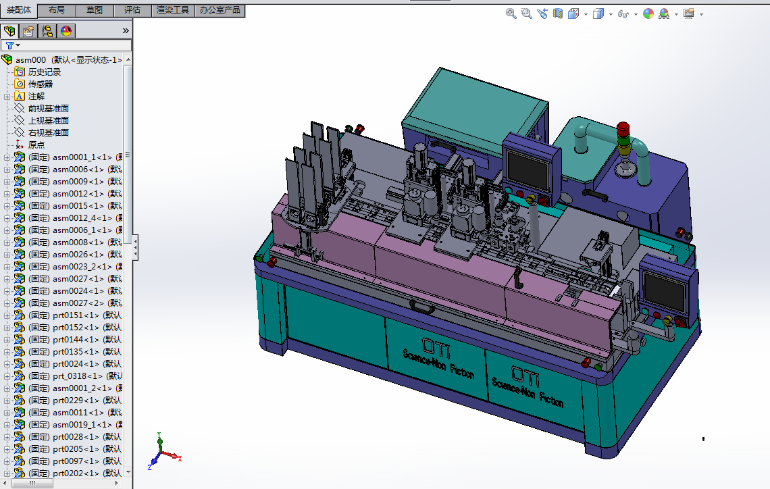
Task: Click the Display Style box icon
Action: pos(598,14)
